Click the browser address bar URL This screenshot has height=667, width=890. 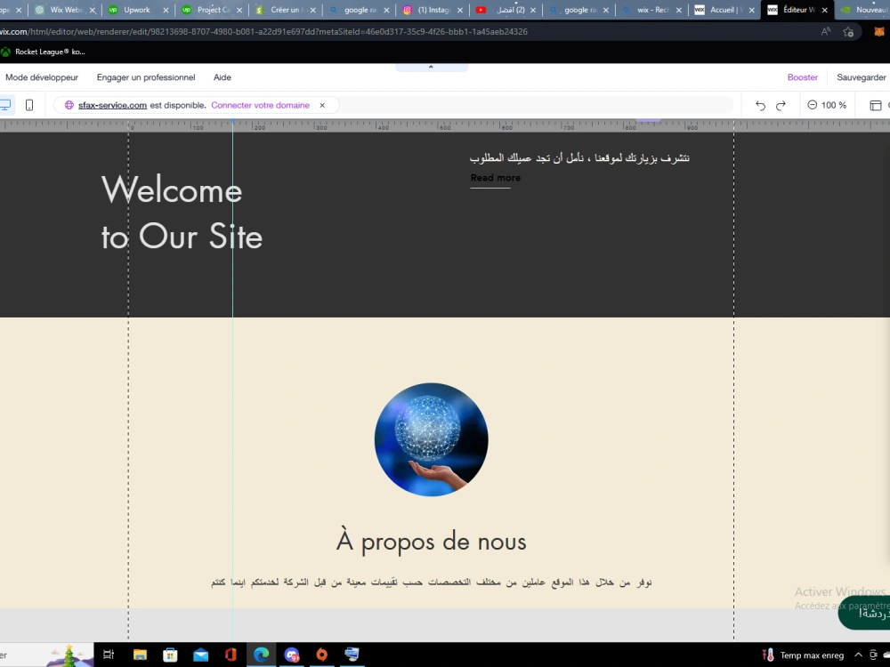[x=264, y=32]
